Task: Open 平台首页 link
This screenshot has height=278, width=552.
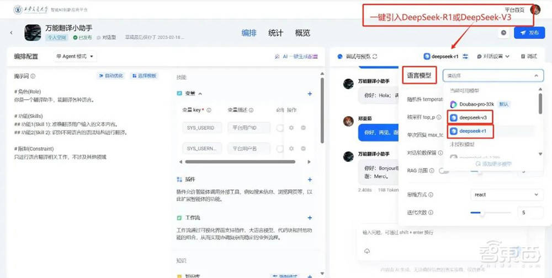Action: pyautogui.click(x=514, y=10)
